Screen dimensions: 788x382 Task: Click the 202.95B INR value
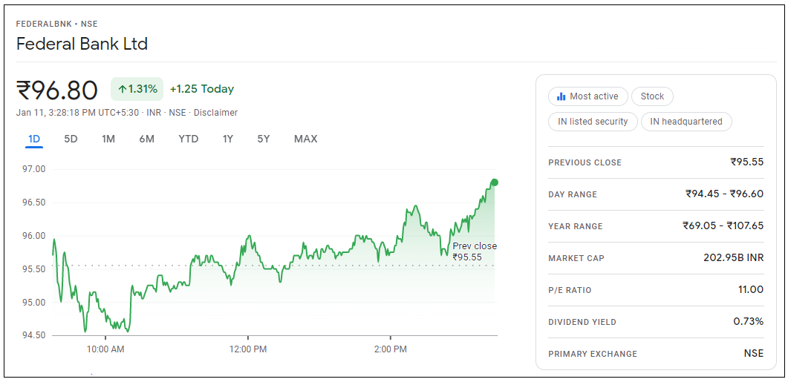(x=734, y=258)
